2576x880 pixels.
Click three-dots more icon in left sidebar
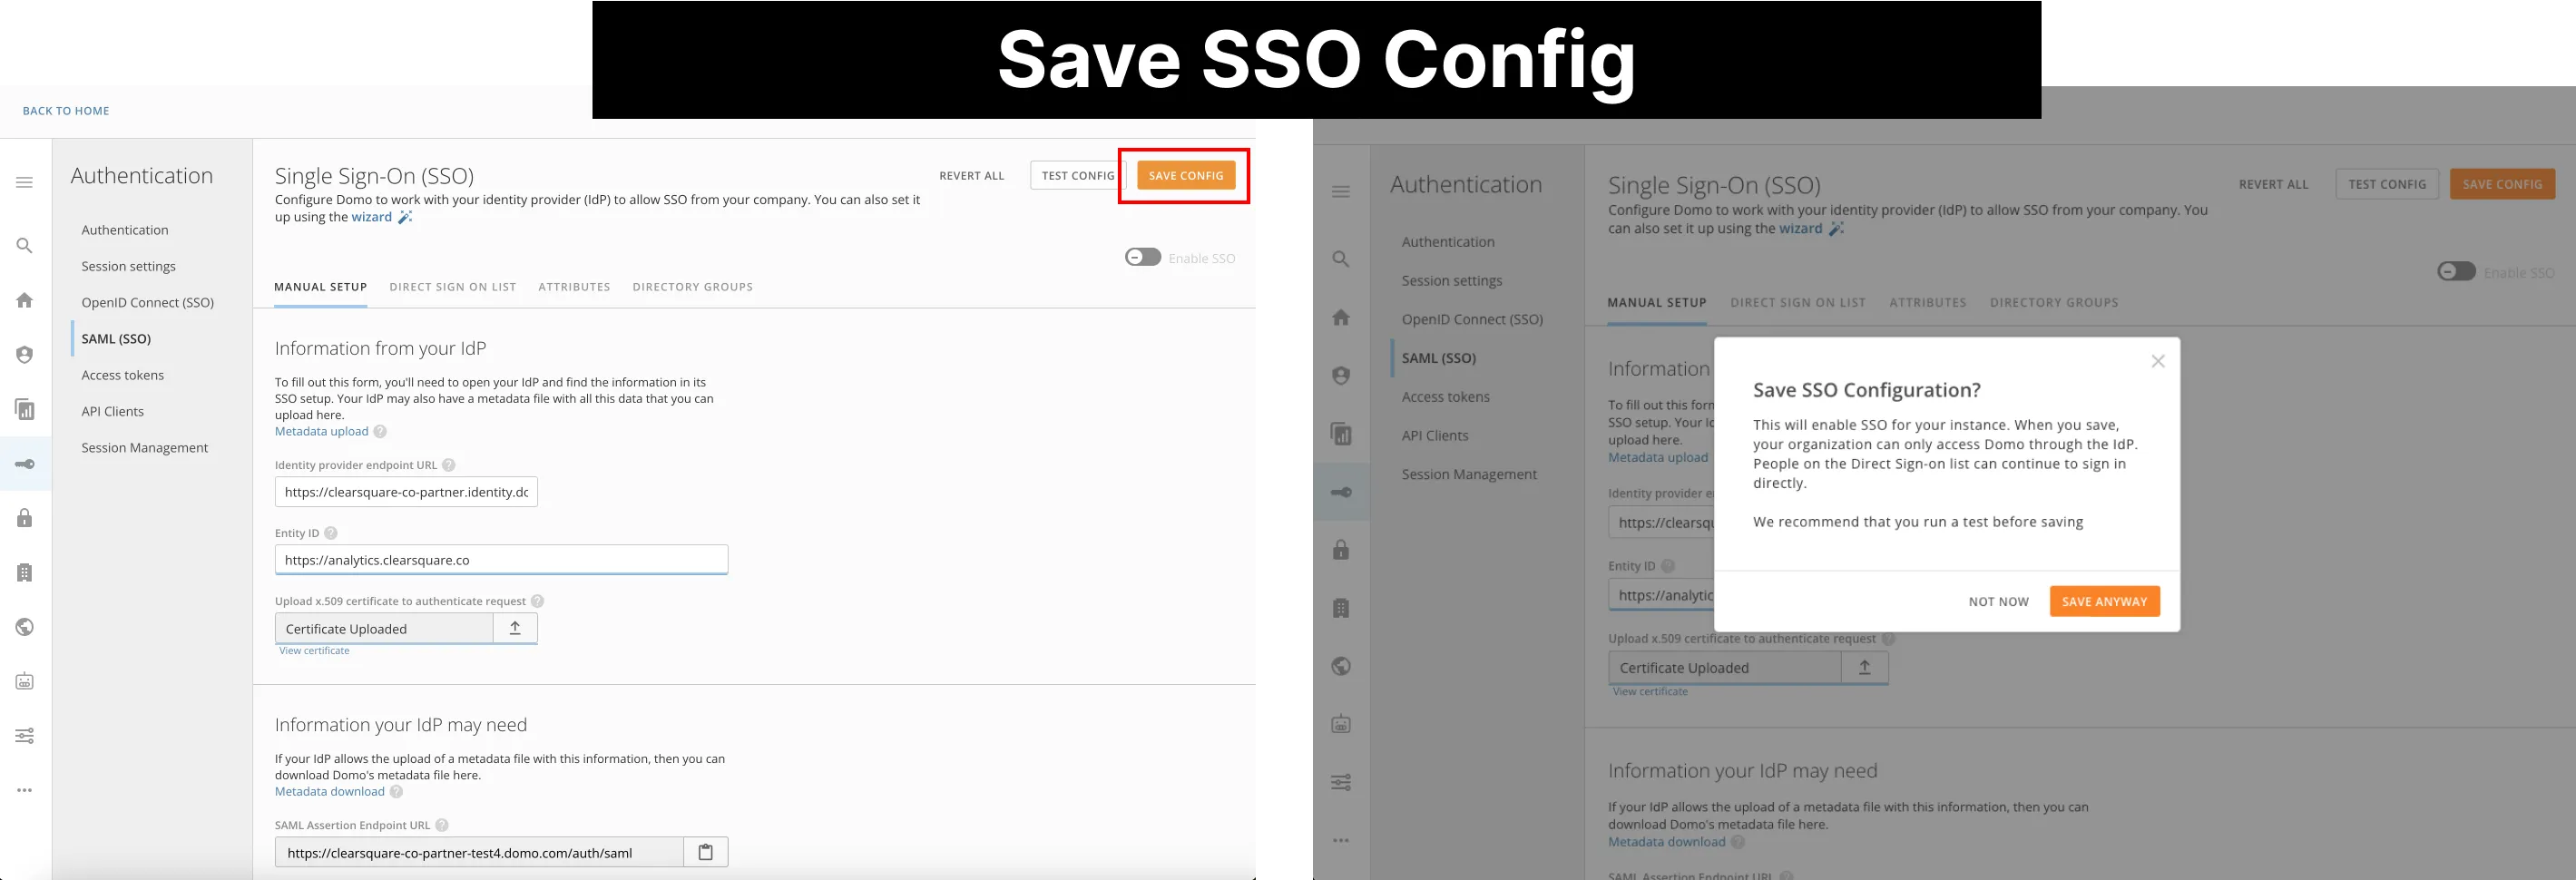click(24, 790)
